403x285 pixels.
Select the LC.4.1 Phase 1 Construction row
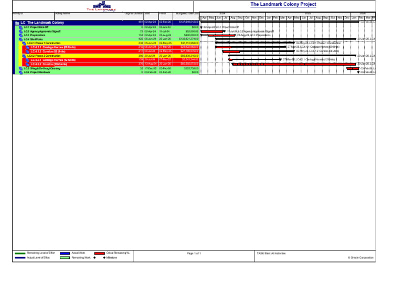pos(109,44)
